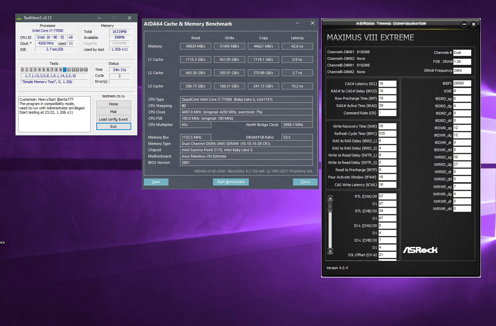Click the Memory Copy 44621 MB/s field
The width and height of the screenshot is (496, 326).
(263, 46)
